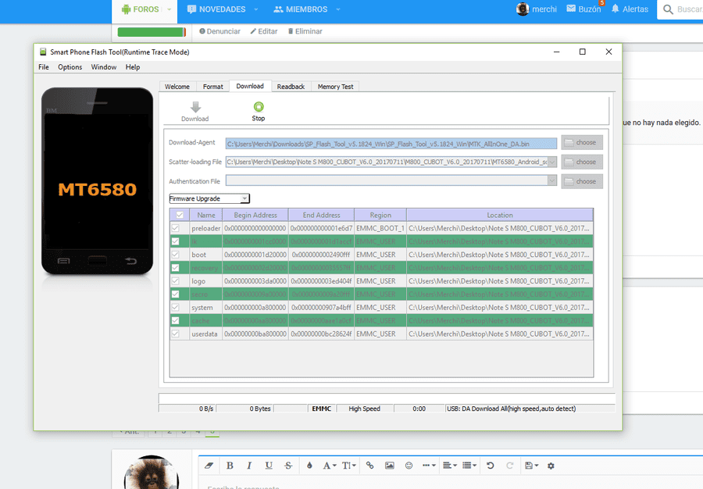Click the italic formatting icon in editor
Image resolution: width=703 pixels, height=489 pixels.
pyautogui.click(x=249, y=466)
